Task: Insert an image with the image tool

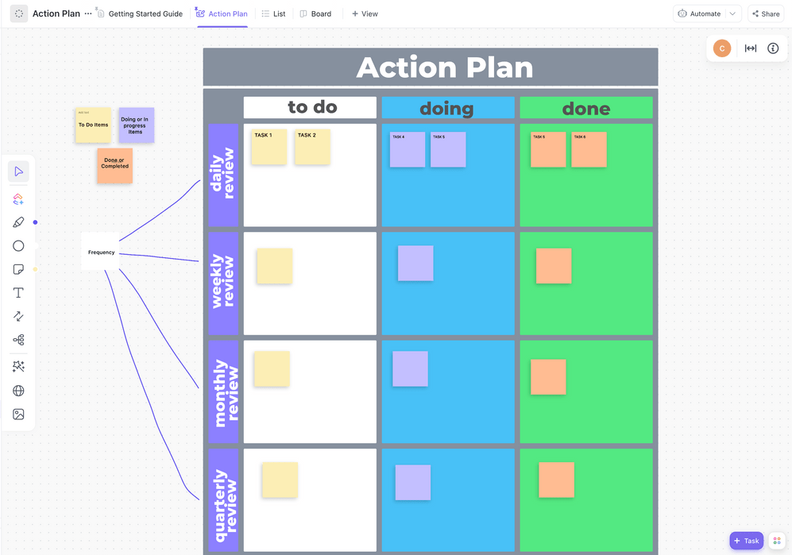Action: pyautogui.click(x=18, y=414)
